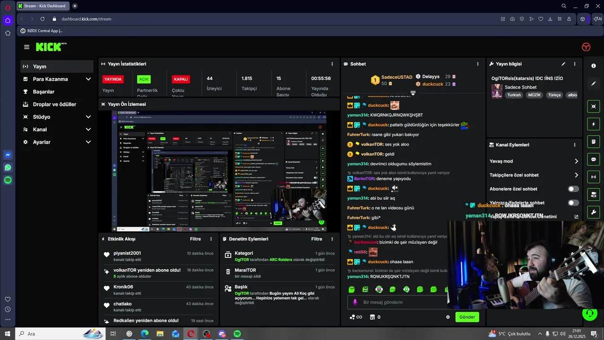This screenshot has width=604, height=340.
Task: Open the info icon in the right rail
Action: point(594,66)
